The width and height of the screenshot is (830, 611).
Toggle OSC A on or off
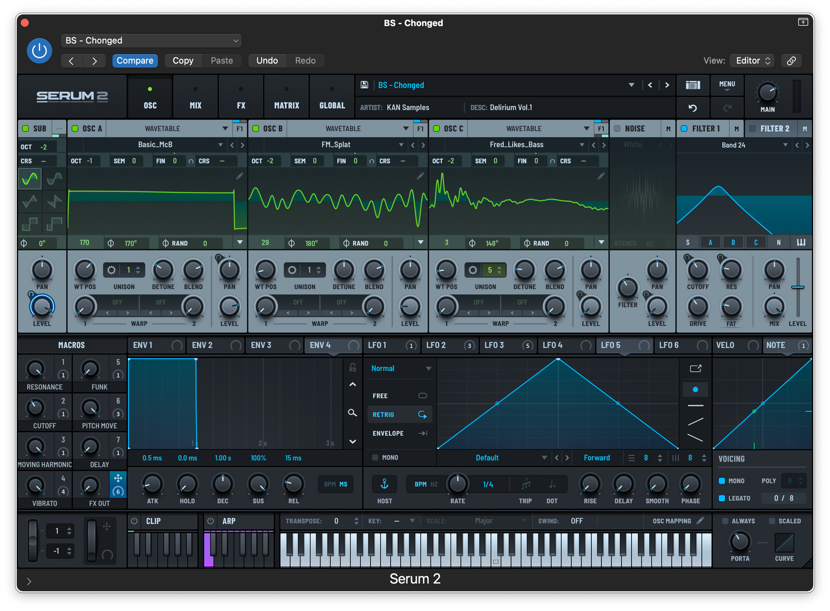click(75, 128)
